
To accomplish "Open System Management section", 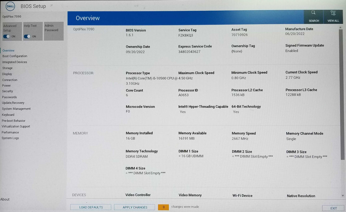I will (x=16, y=109).
